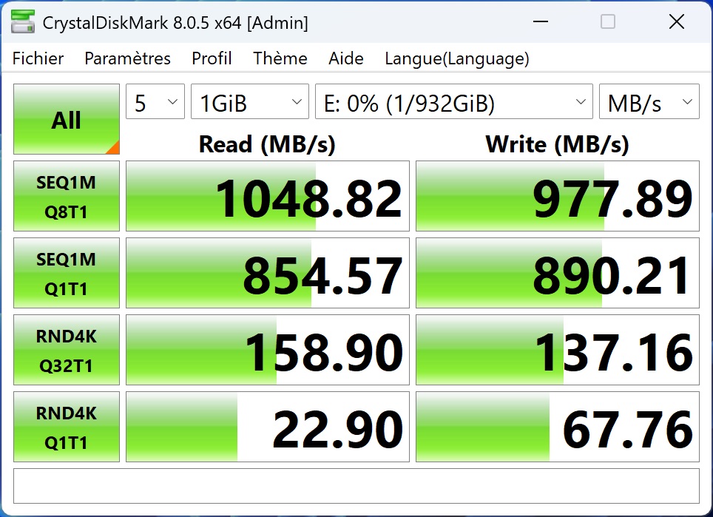Open the Aide menu

tap(346, 58)
